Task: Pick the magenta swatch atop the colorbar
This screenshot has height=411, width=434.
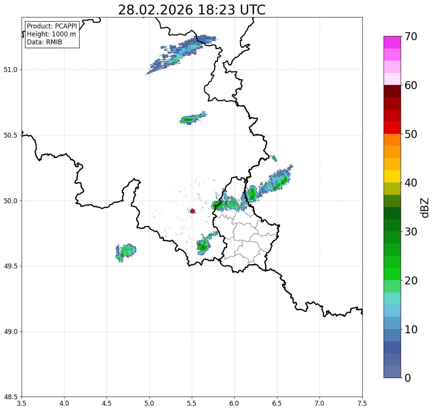Action: click(392, 42)
